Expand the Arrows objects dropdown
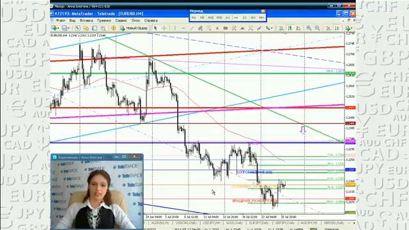The height and width of the screenshot is (230, 409). pyautogui.click(x=272, y=28)
